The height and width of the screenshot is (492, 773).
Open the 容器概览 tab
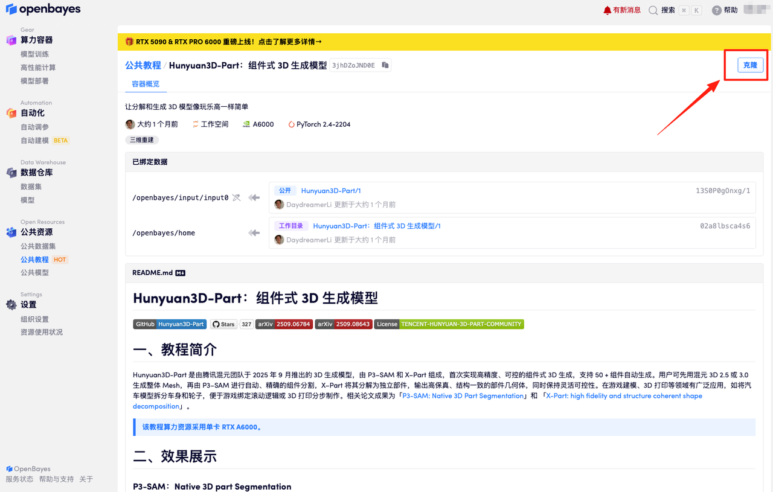tap(146, 84)
